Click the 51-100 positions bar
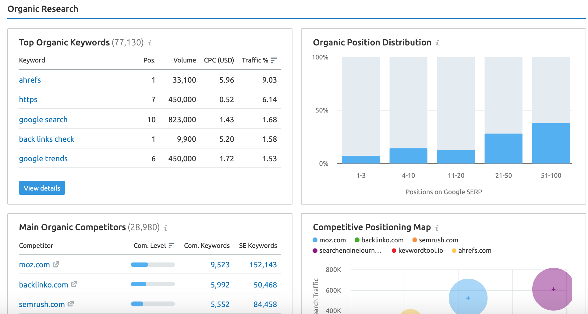588x314 pixels. tap(551, 143)
